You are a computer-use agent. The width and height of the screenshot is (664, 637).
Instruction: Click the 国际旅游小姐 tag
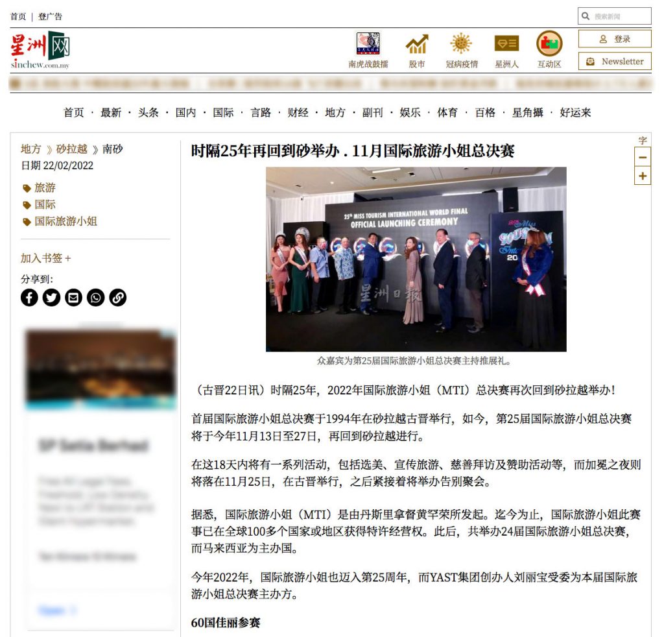tap(65, 221)
